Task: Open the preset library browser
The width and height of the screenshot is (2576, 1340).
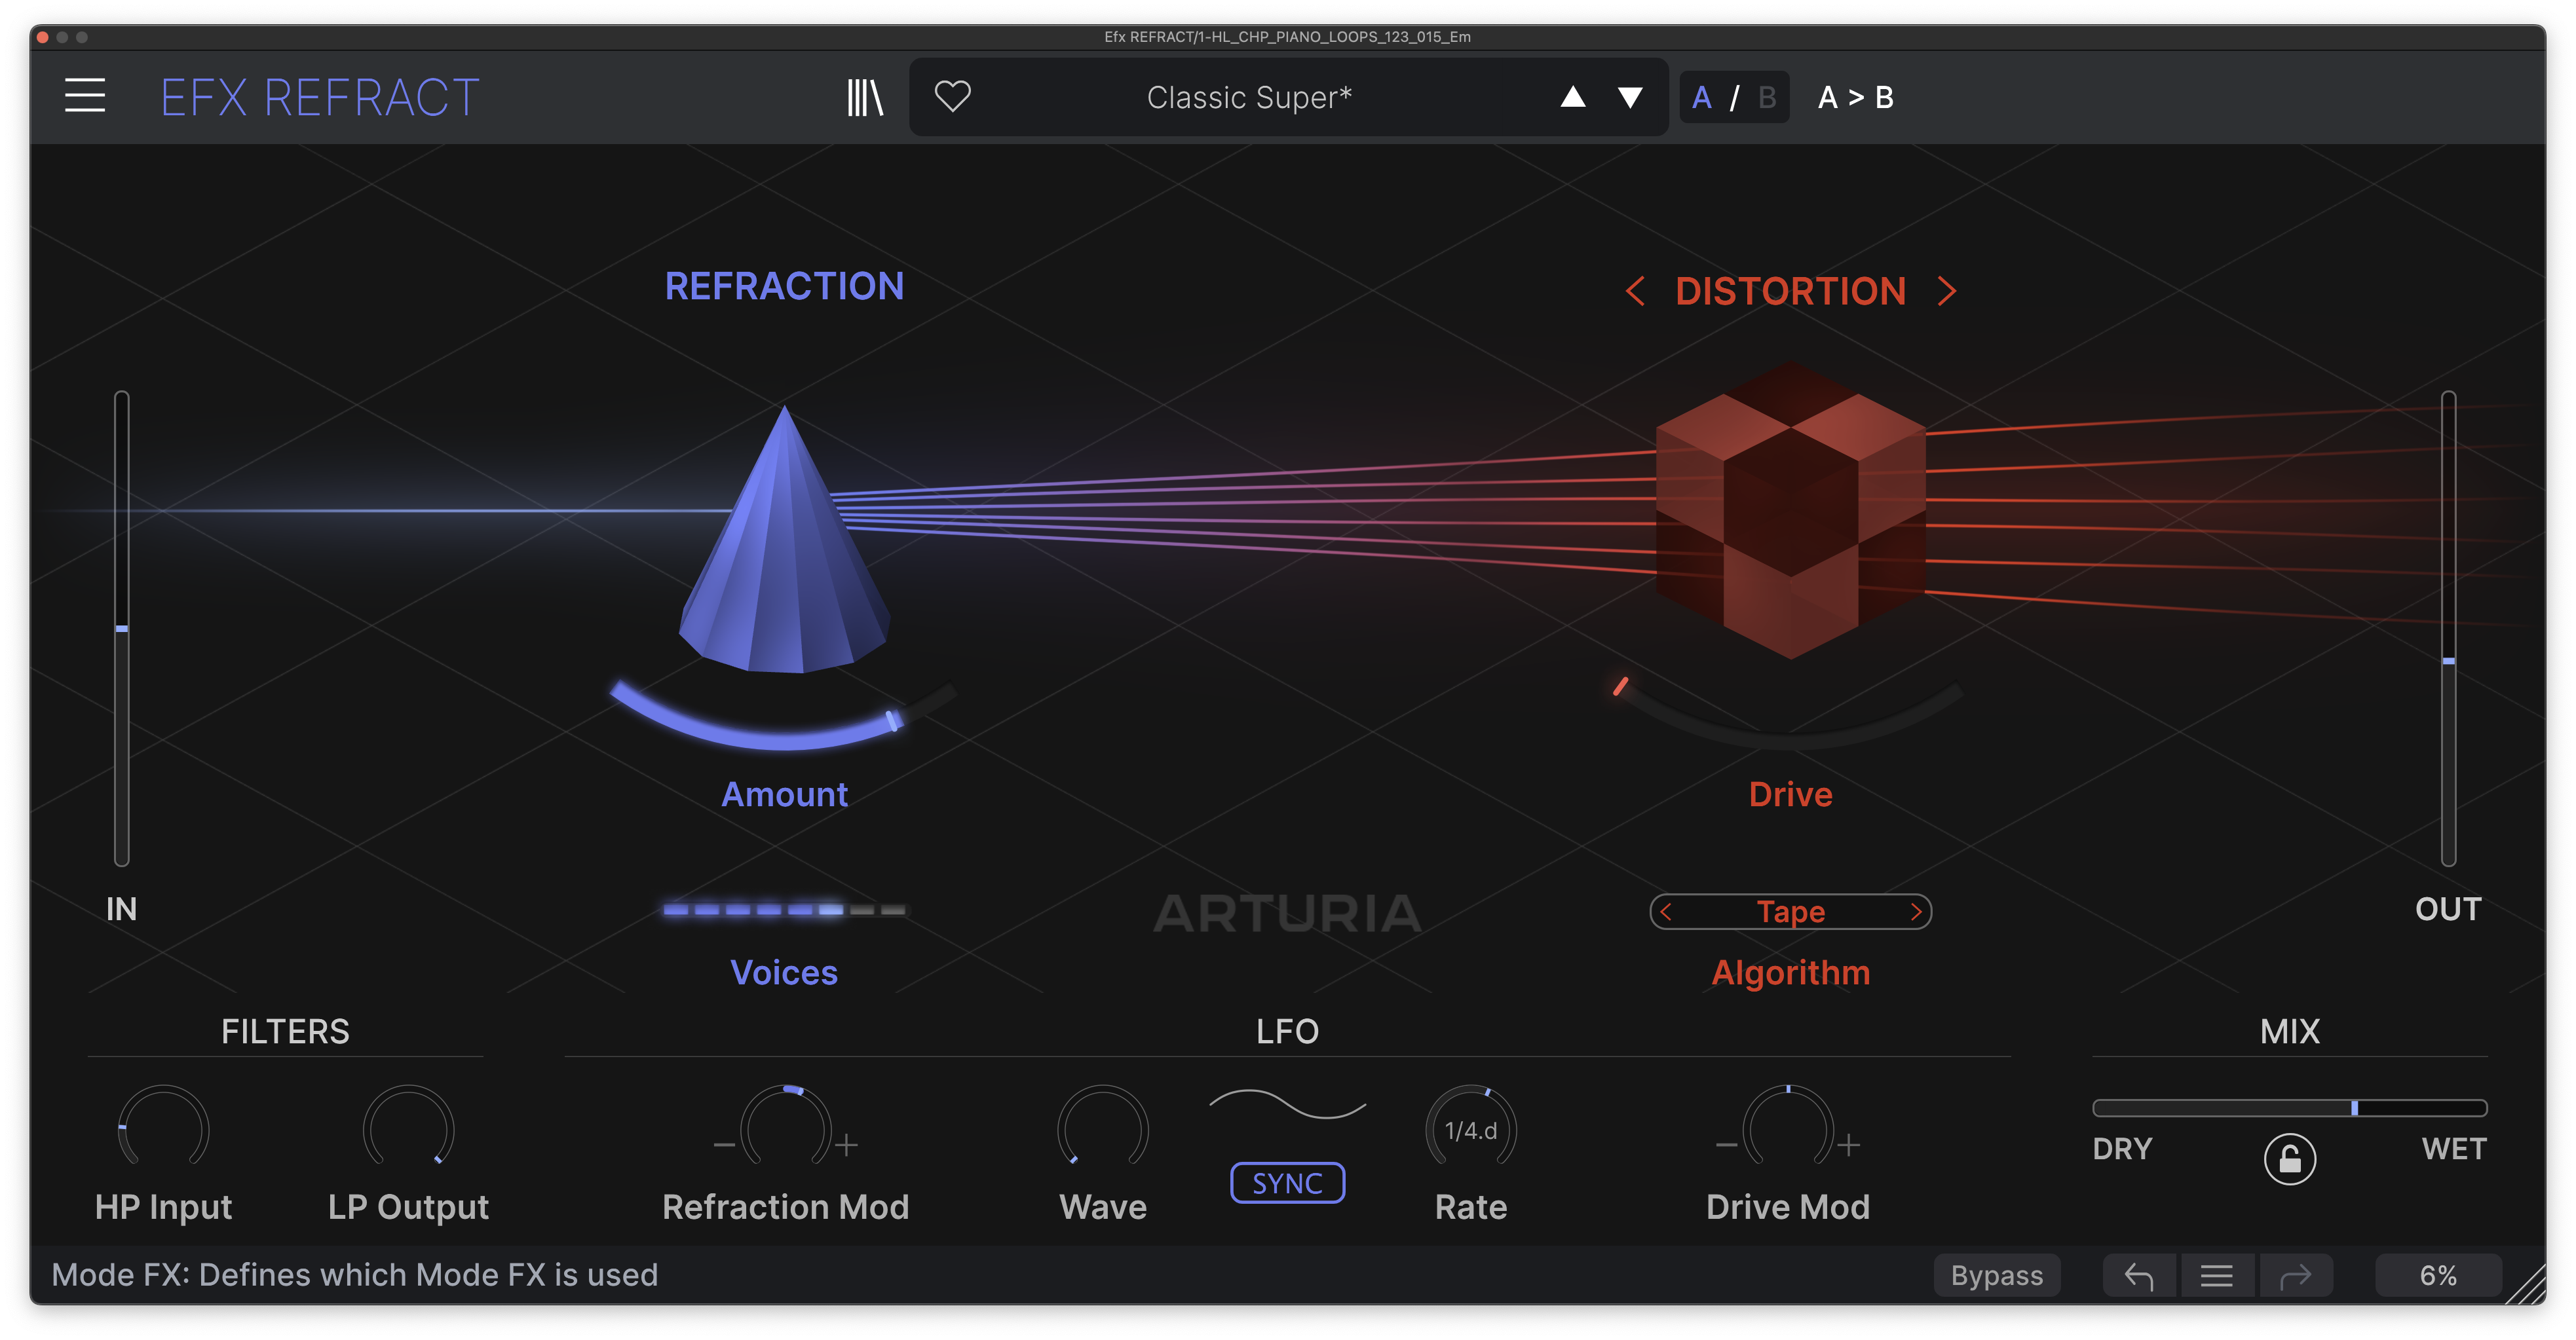Action: pyautogui.click(x=865, y=97)
